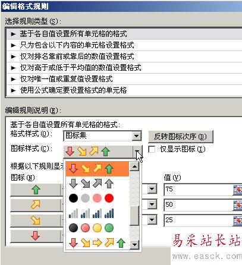Image resolution: width=242 pixels, height=265 pixels.
Task: Open range selector beside value 75
Action: click(x=238, y=190)
